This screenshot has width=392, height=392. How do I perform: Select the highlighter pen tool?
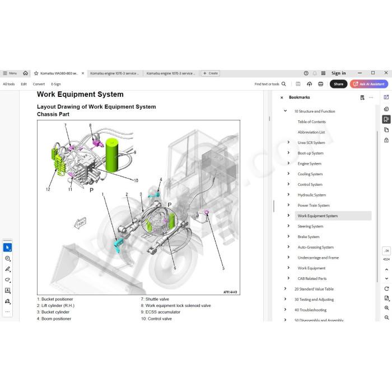7,269
